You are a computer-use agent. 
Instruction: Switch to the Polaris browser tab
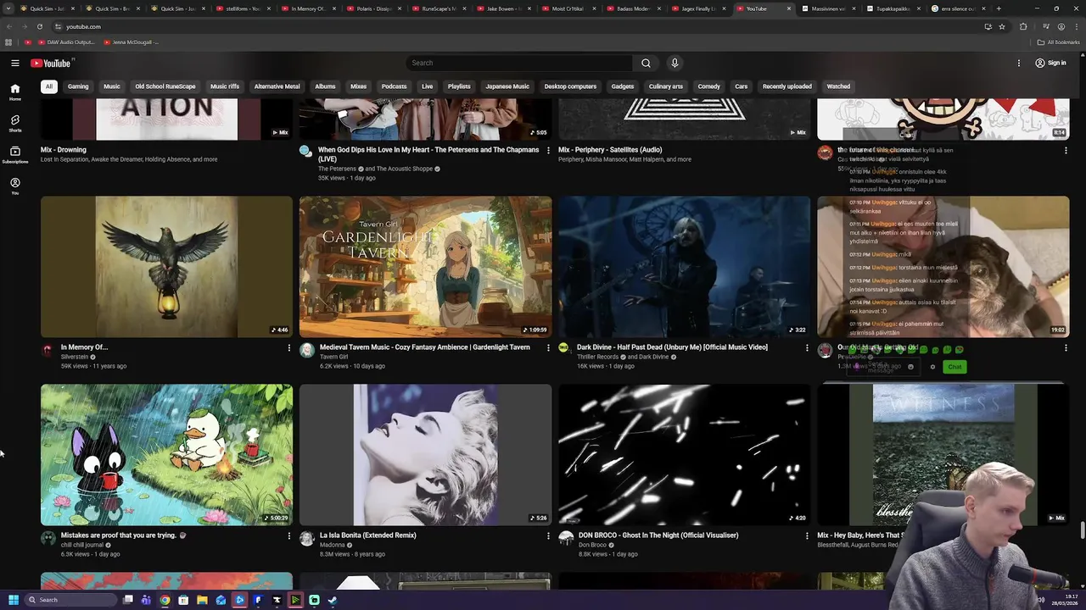[x=374, y=8]
